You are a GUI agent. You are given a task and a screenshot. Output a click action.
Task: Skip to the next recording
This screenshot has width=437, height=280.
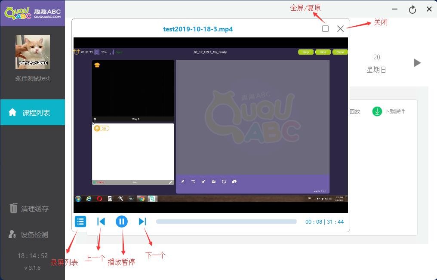142,222
